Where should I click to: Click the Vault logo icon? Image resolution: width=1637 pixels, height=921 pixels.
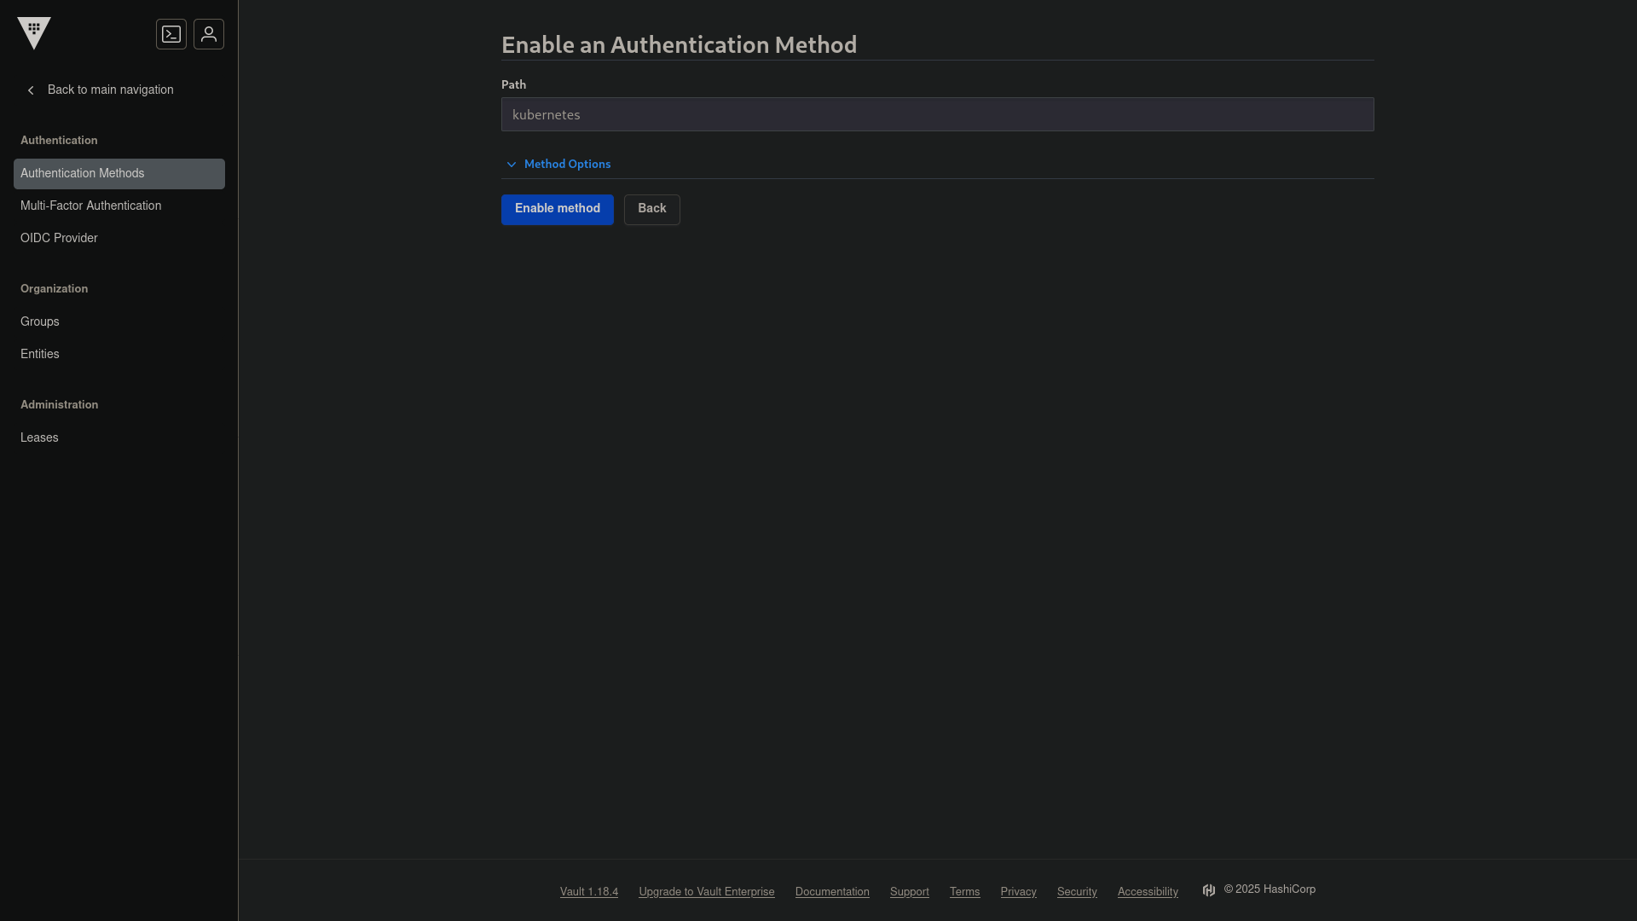[34, 33]
